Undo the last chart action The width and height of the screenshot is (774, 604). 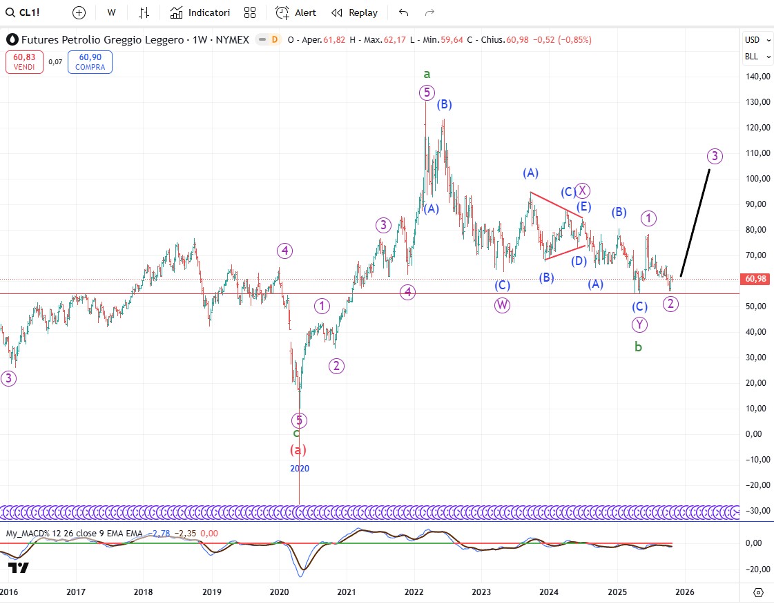(404, 12)
